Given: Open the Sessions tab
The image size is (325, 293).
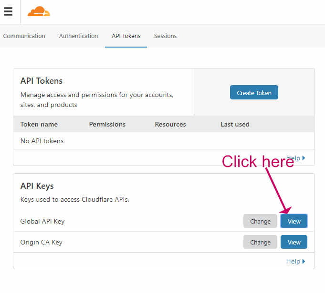Looking at the screenshot, I should [165, 36].
